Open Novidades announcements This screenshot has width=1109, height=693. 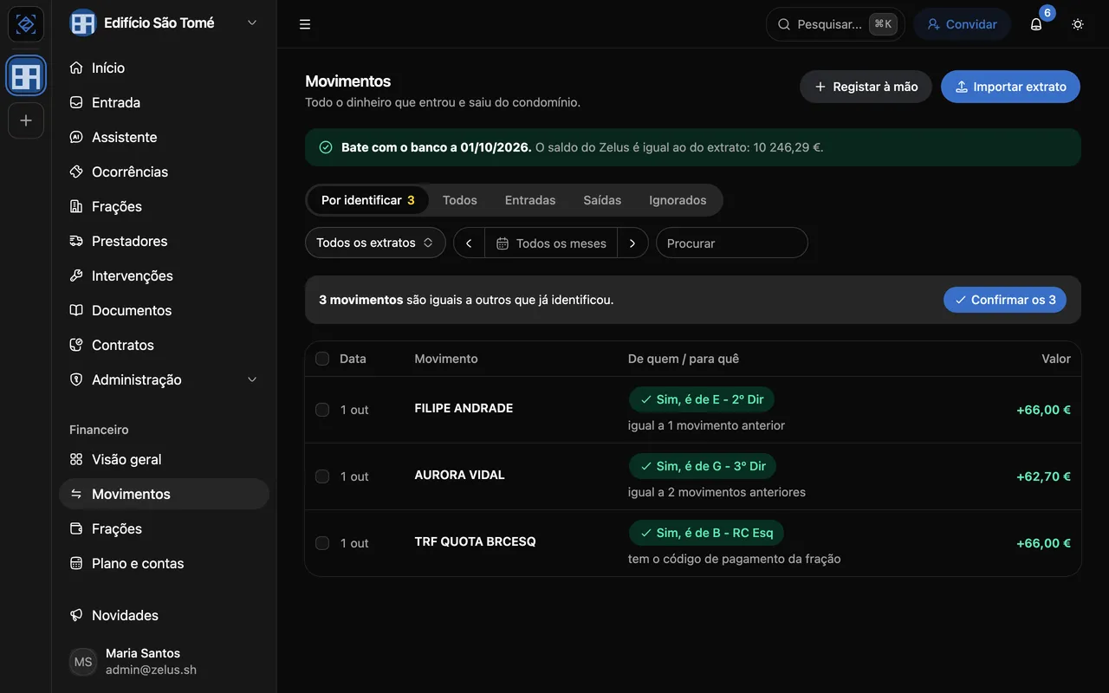164,615
